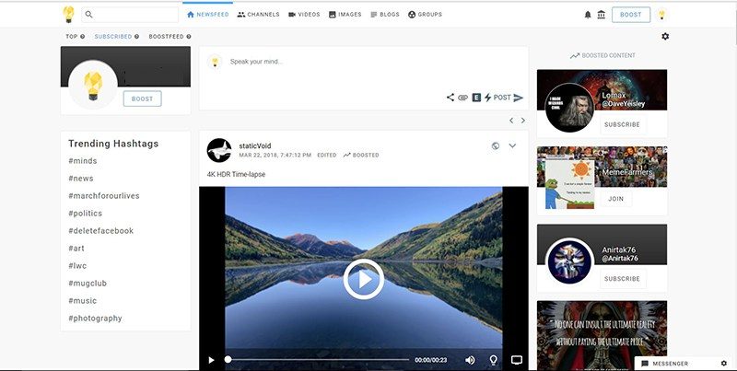This screenshot has height=371, width=737.
Task: Go to previous boosted post arrow
Action: point(511,121)
